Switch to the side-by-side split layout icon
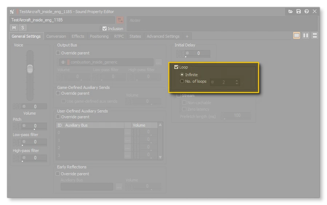This screenshot has width=327, height=205. pos(306,36)
